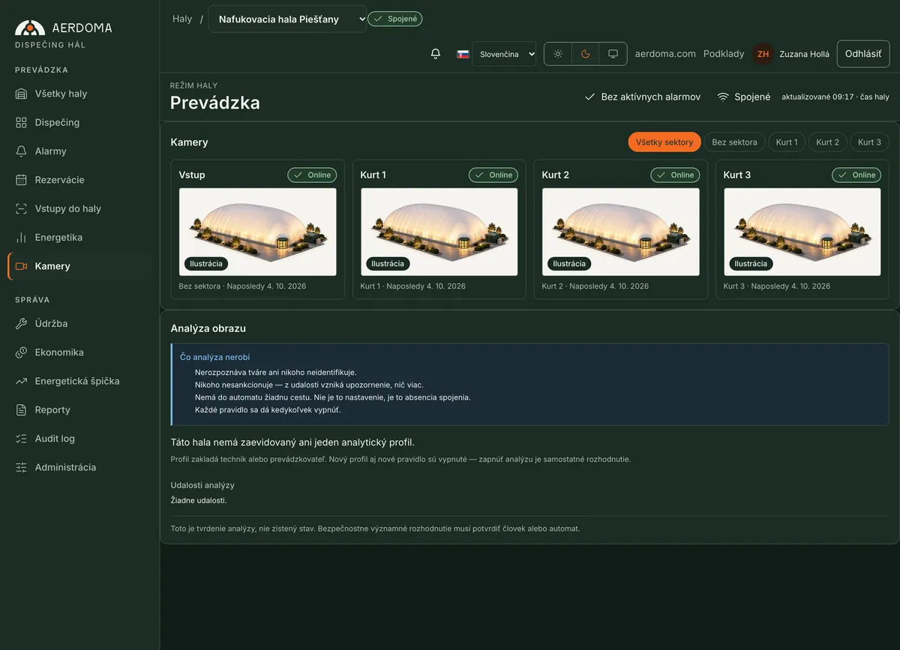Click Online badge on Kurt 1 card
The image size is (900, 650).
coord(493,175)
